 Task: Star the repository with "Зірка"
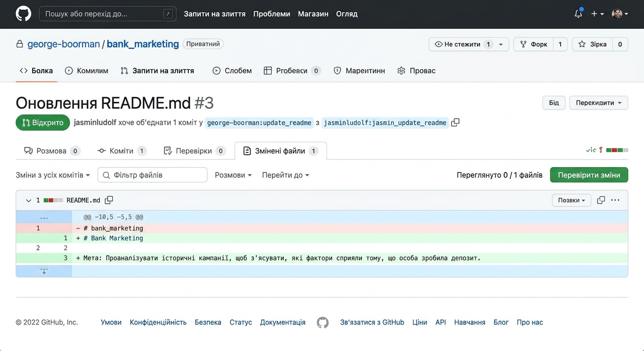tap(592, 44)
